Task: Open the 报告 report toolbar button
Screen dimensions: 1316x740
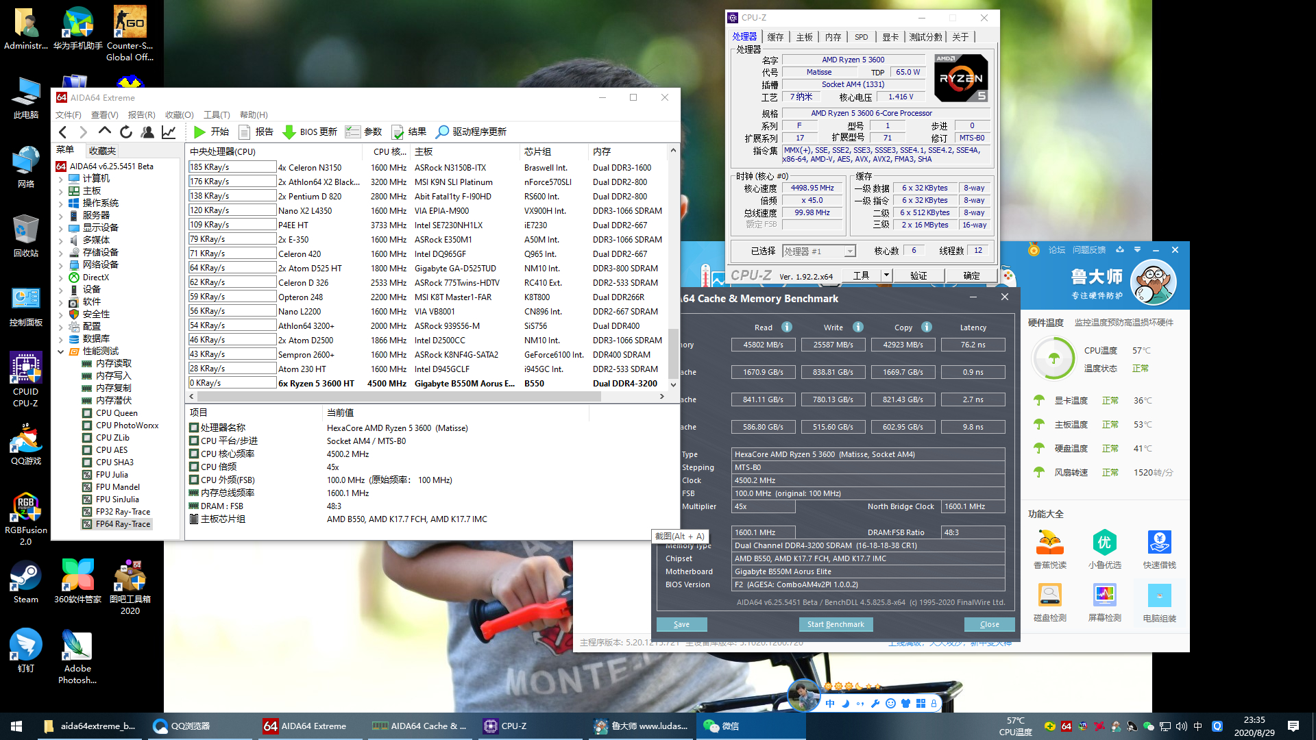Action: point(256,132)
